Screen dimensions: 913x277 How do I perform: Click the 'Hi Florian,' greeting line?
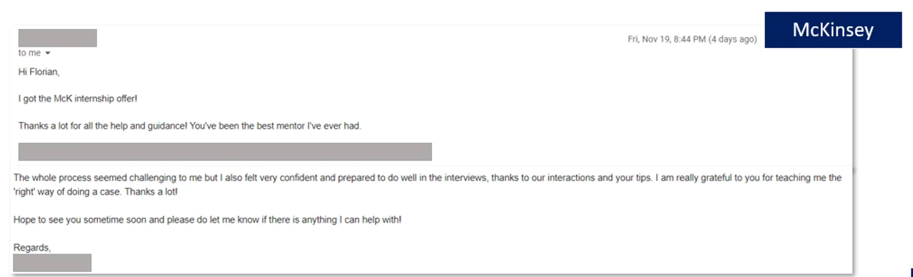[x=39, y=72]
